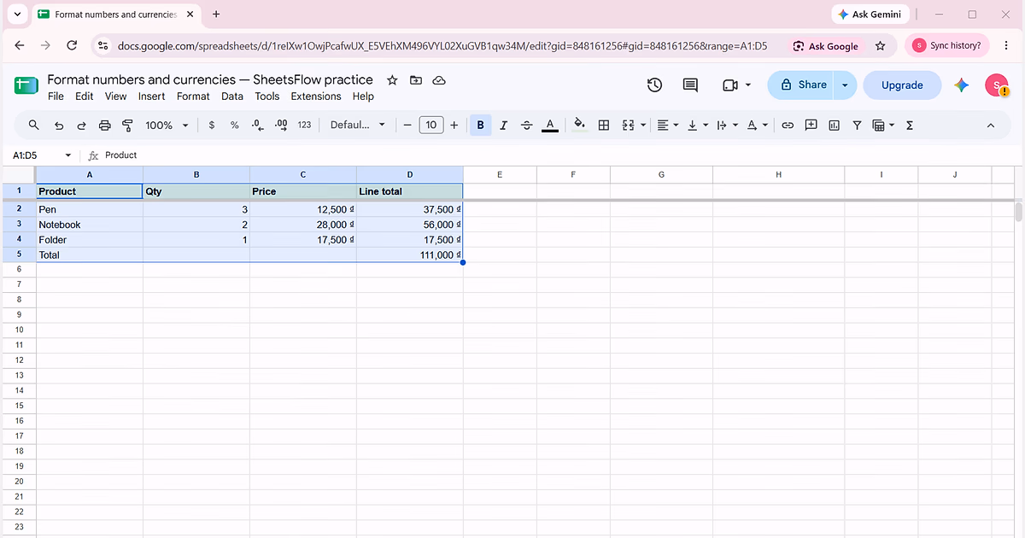Open the Tools menu

pos(267,96)
